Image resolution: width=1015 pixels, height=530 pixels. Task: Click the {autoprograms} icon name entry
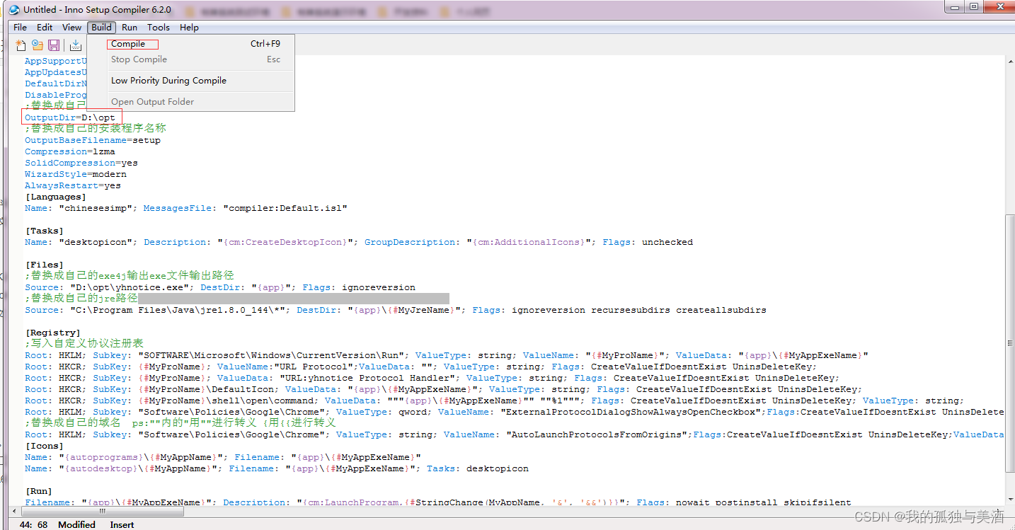pos(141,457)
